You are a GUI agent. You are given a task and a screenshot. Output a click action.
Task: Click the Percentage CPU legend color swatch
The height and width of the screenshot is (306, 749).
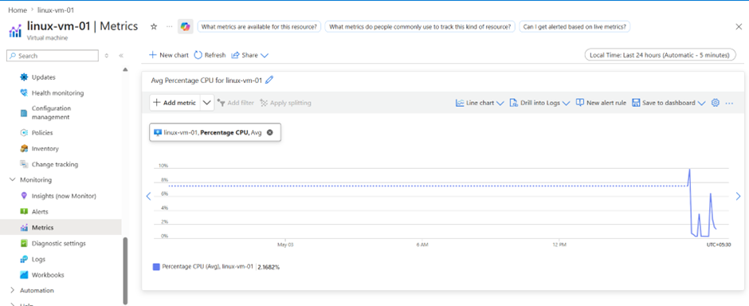click(x=155, y=267)
